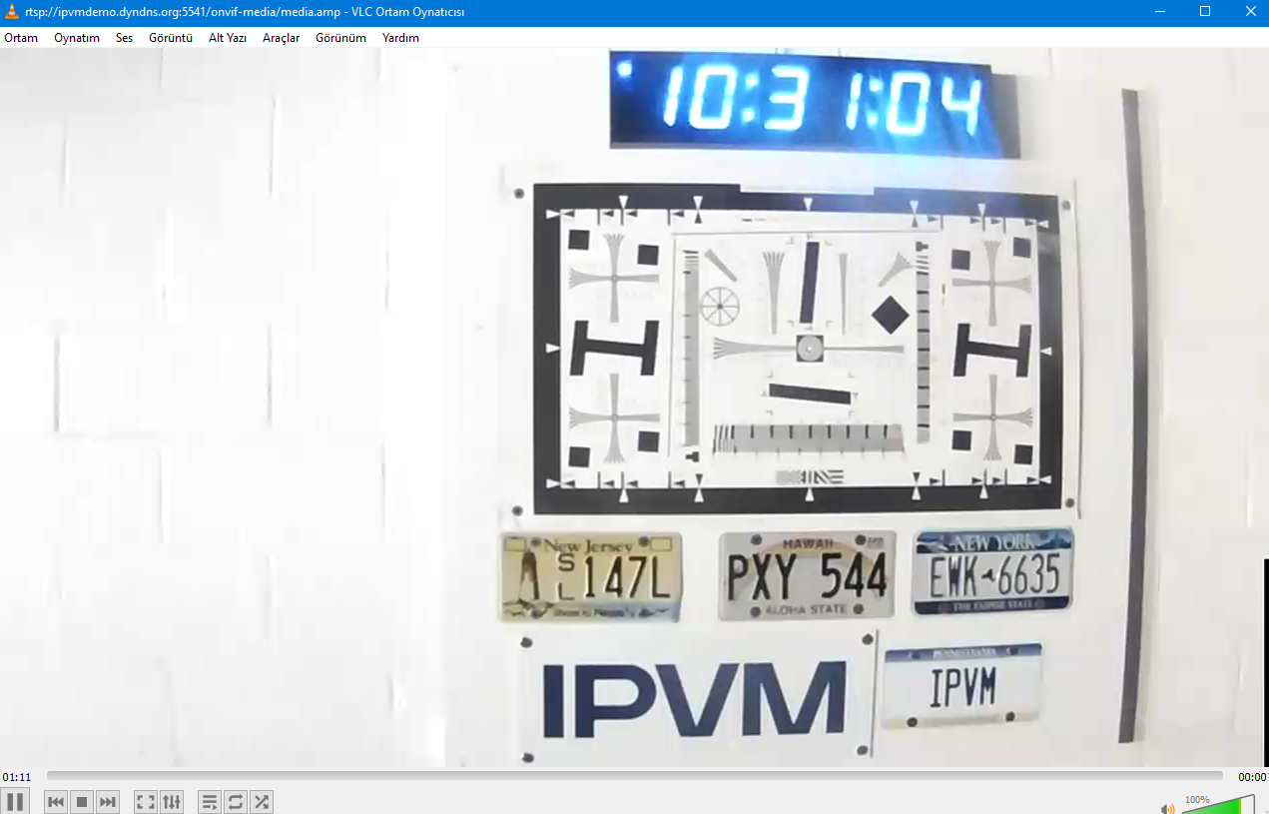Close the VLC player window
The image size is (1269, 814).
click(x=1249, y=12)
